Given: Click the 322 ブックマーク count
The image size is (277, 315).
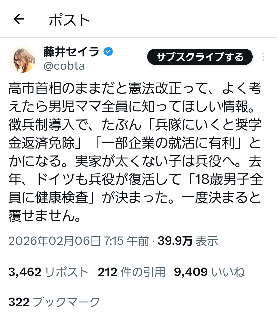Looking at the screenshot, I should 54,302.
